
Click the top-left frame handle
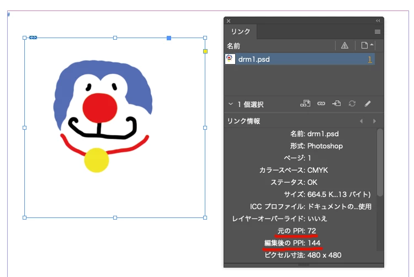pos(24,38)
